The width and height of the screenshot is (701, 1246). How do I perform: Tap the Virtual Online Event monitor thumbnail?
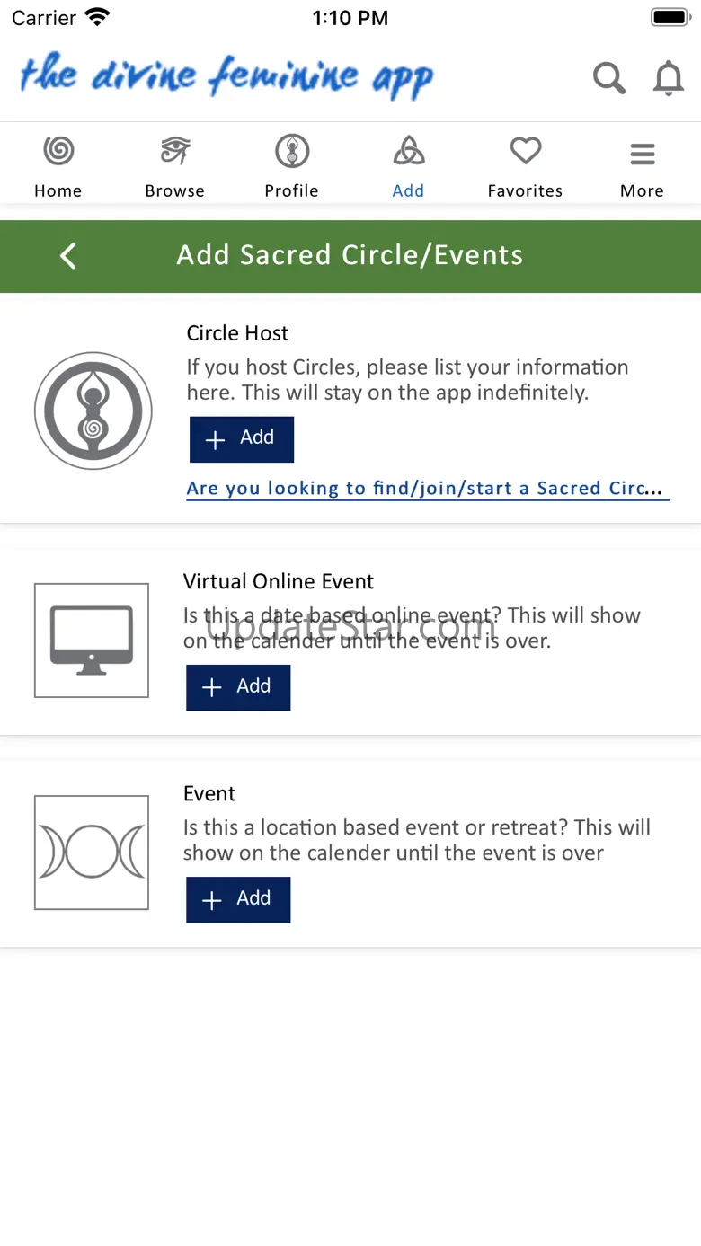(92, 640)
